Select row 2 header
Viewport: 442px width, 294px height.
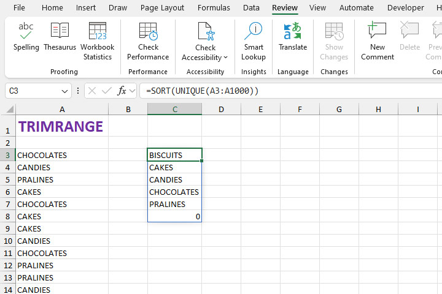(7, 143)
